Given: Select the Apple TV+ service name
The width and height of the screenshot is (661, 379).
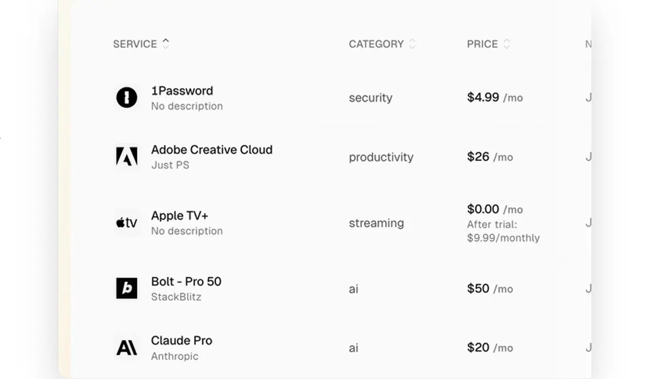Looking at the screenshot, I should pyautogui.click(x=180, y=216).
